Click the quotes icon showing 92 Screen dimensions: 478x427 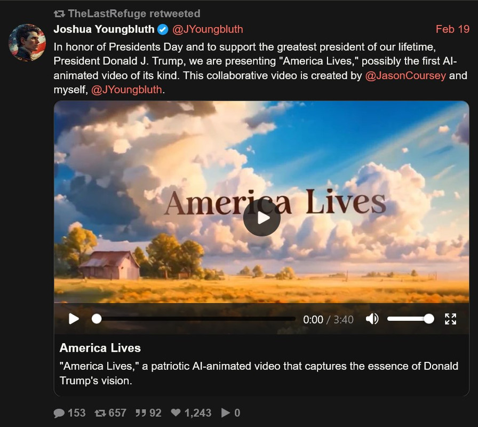click(140, 413)
